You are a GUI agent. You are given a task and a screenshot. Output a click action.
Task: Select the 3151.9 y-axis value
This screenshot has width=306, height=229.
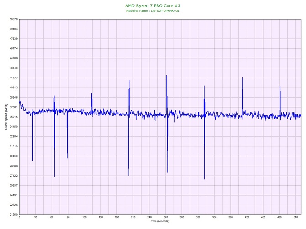tap(14, 146)
